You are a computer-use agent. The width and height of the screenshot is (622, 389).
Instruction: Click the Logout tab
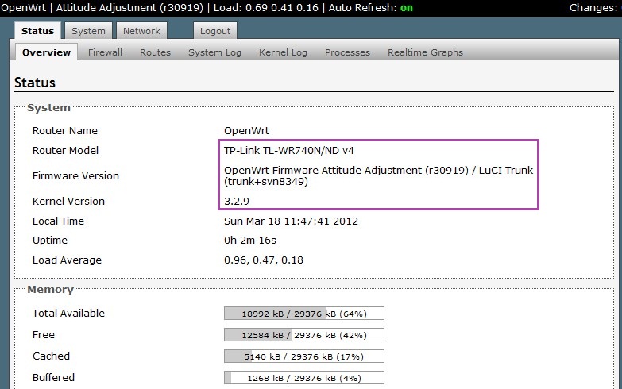click(x=215, y=31)
